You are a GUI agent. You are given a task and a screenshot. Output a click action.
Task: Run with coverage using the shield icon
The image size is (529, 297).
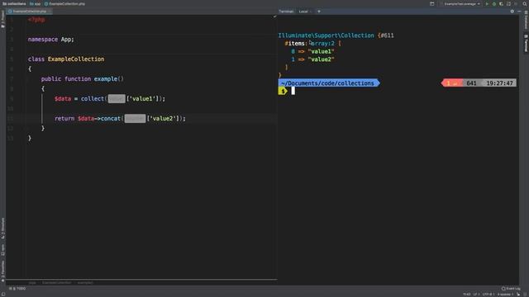pyautogui.click(x=501, y=3)
